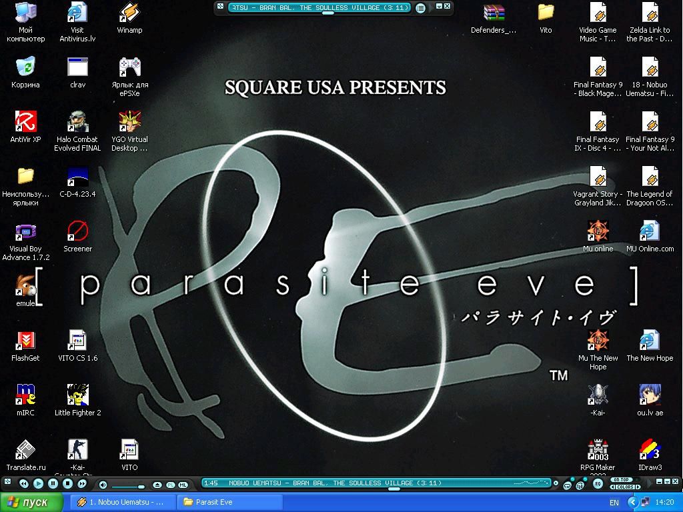683x512 pixels.
Task: Select YGO Virtual Desktop icon
Action: click(130, 131)
